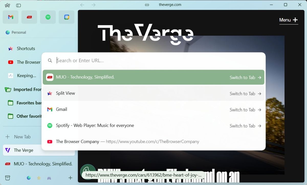Click MUO icon in suggestion list

coord(50,77)
